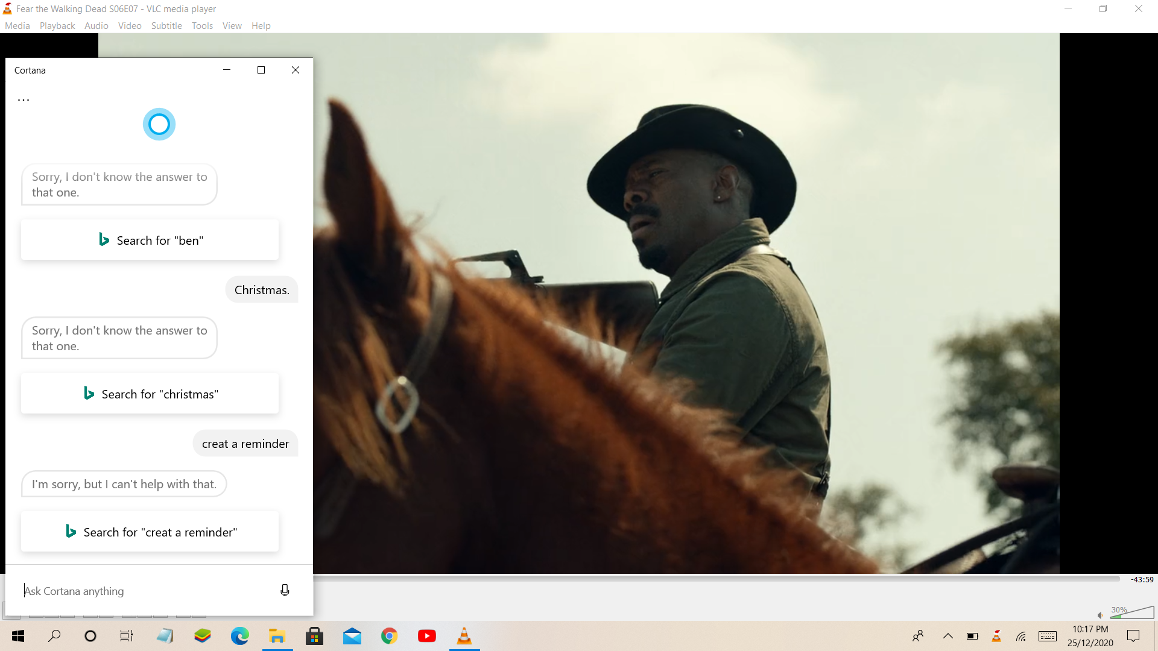Viewport: 1158px width, 651px height.
Task: Click the "creat a reminder" message bubble
Action: 245,444
